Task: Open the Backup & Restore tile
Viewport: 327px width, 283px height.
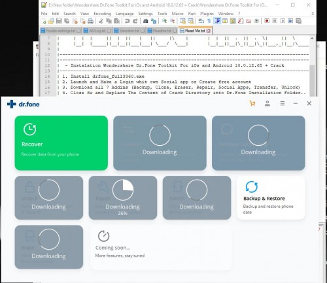Action: (271, 197)
